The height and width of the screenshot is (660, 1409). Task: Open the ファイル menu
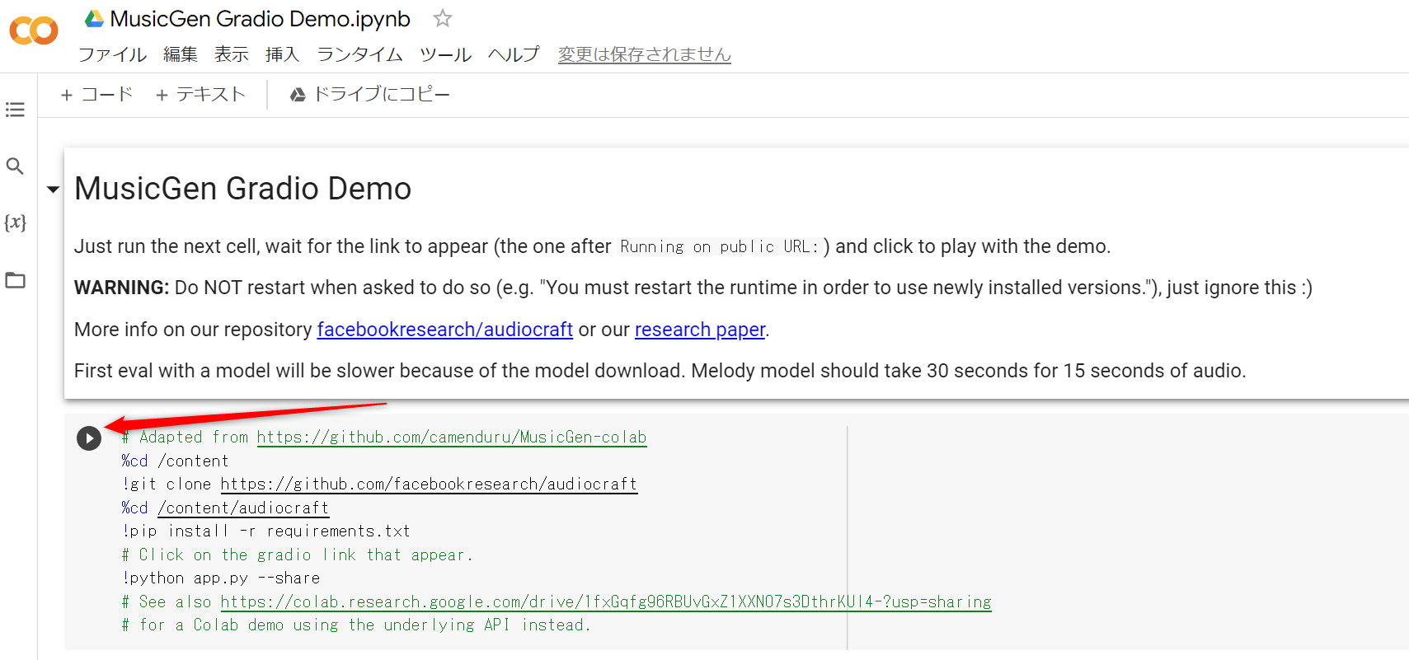point(112,54)
